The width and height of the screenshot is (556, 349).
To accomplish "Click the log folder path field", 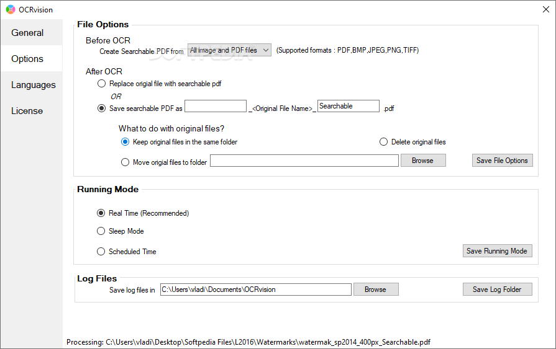I will 256,289.
